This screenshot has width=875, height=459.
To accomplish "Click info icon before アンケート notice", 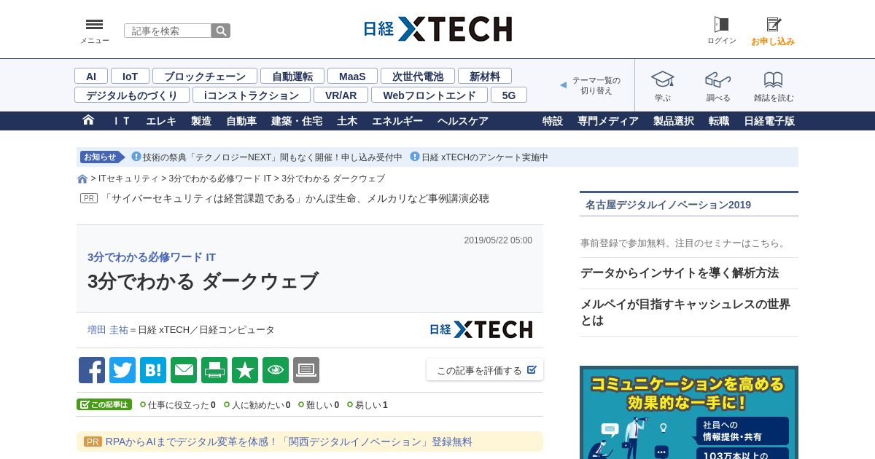I will coord(415,157).
